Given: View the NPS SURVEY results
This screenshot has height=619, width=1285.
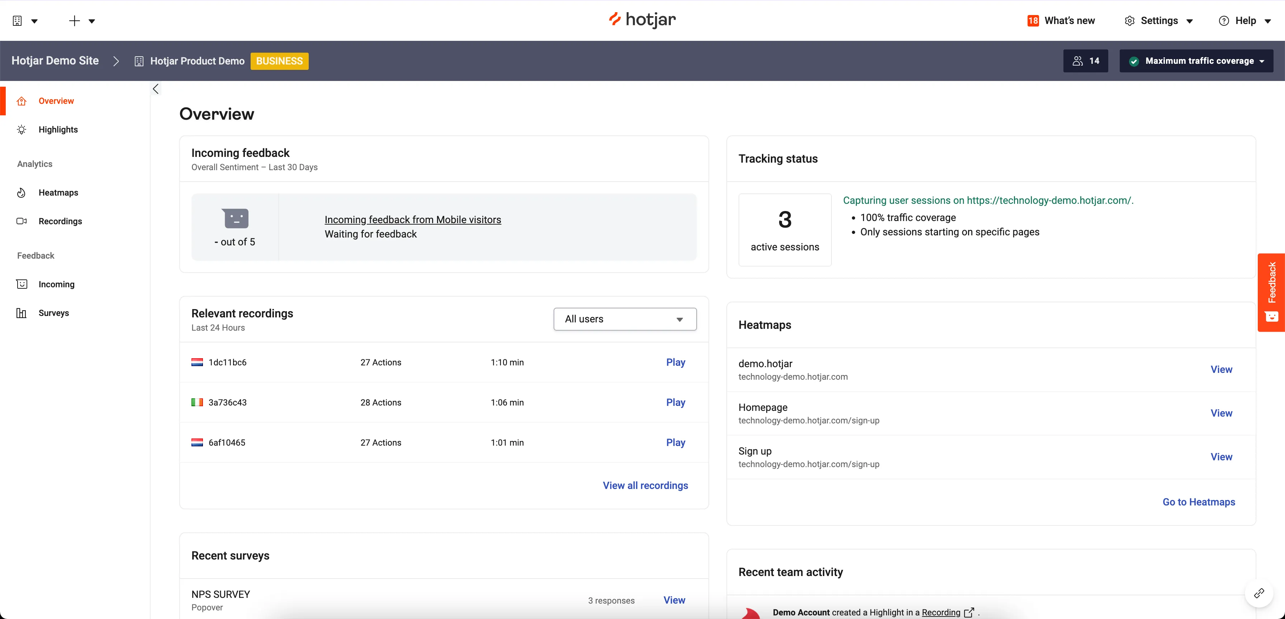Looking at the screenshot, I should pos(674,600).
